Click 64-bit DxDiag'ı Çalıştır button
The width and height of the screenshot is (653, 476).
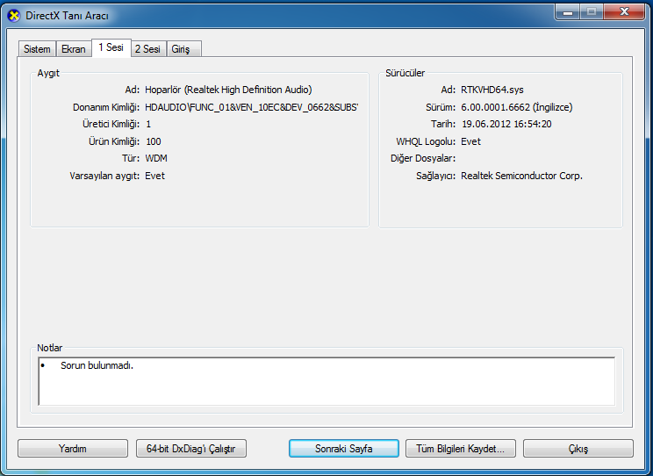[x=191, y=449]
